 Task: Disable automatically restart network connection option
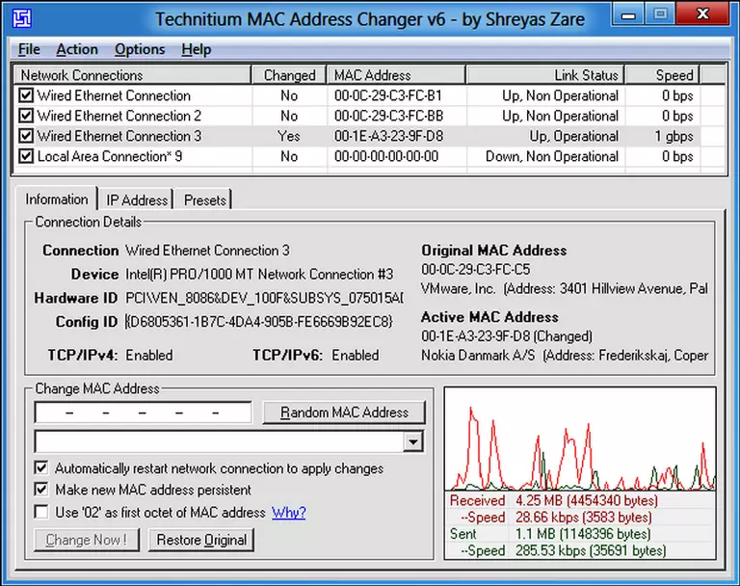click(x=41, y=468)
